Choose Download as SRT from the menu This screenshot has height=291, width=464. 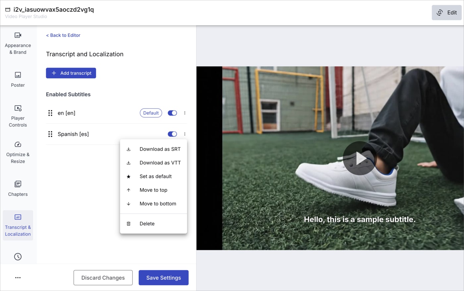(160, 149)
